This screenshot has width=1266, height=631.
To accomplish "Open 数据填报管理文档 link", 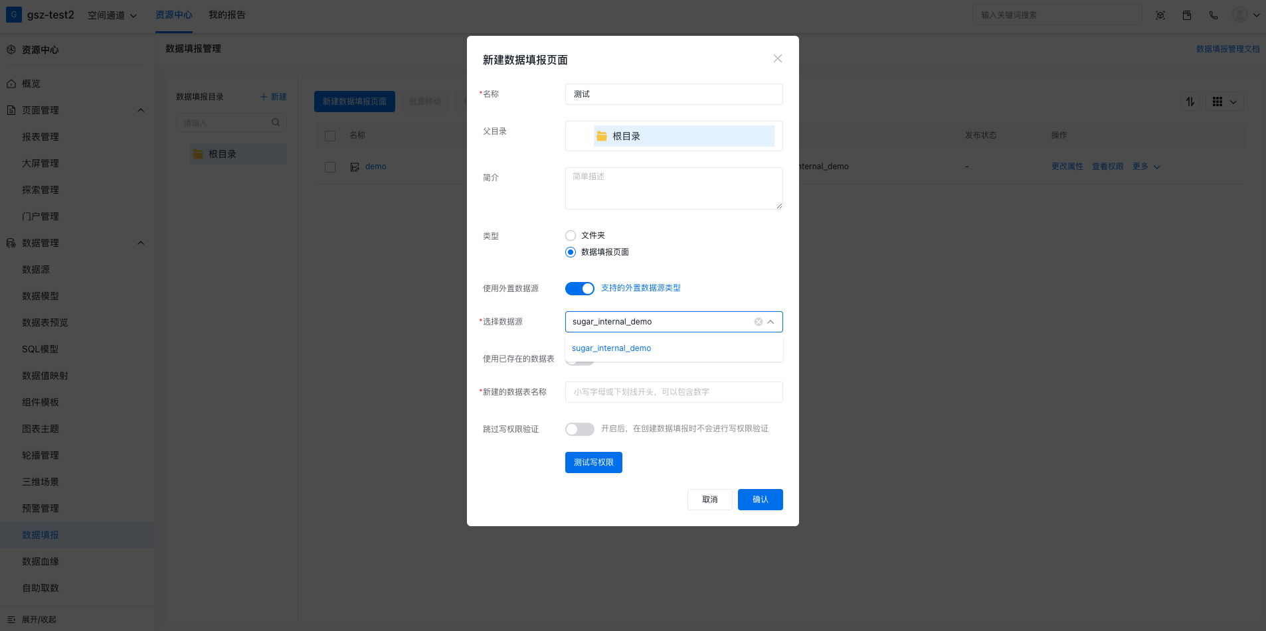I will click(1227, 49).
